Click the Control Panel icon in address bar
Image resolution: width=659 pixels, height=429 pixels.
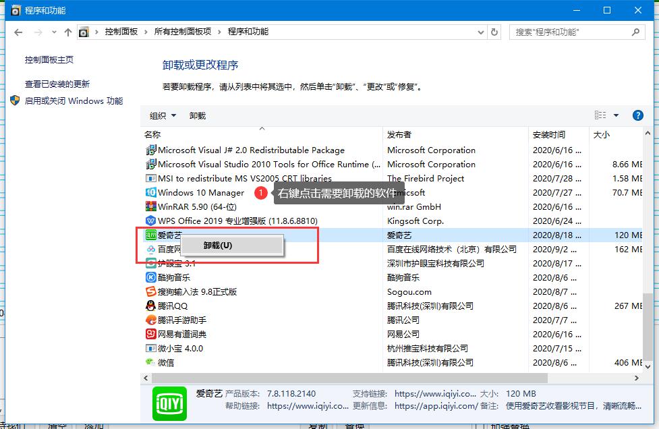click(84, 32)
